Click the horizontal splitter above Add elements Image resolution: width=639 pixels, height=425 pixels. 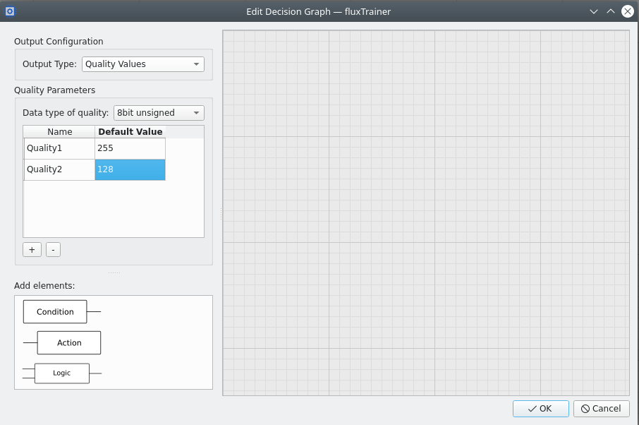click(x=114, y=273)
